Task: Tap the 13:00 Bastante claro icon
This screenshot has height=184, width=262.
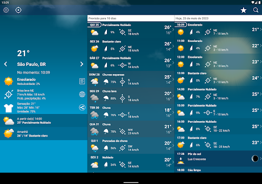Action: [181, 80]
